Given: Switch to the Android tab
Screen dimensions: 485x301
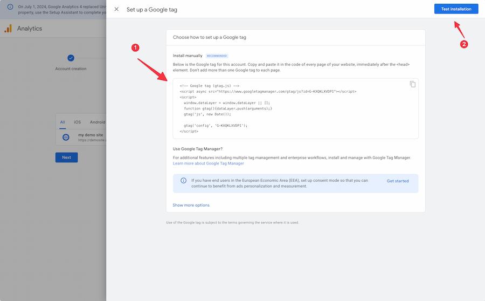Looking at the screenshot, I should (98, 122).
